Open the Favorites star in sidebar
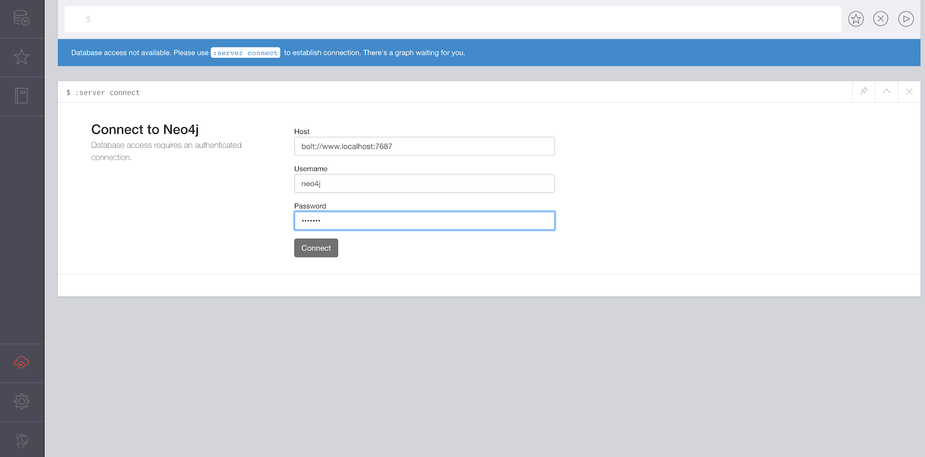 (x=21, y=57)
